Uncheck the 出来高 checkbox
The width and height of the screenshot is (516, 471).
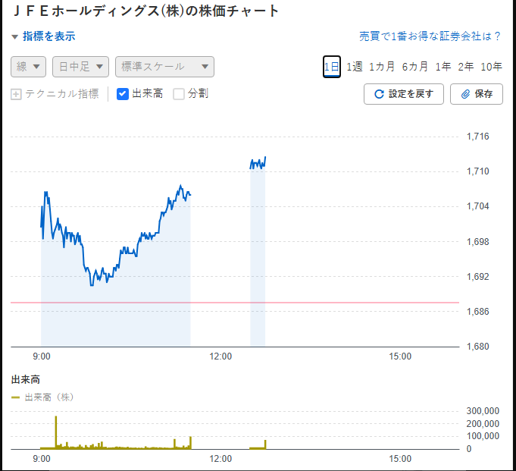[123, 94]
